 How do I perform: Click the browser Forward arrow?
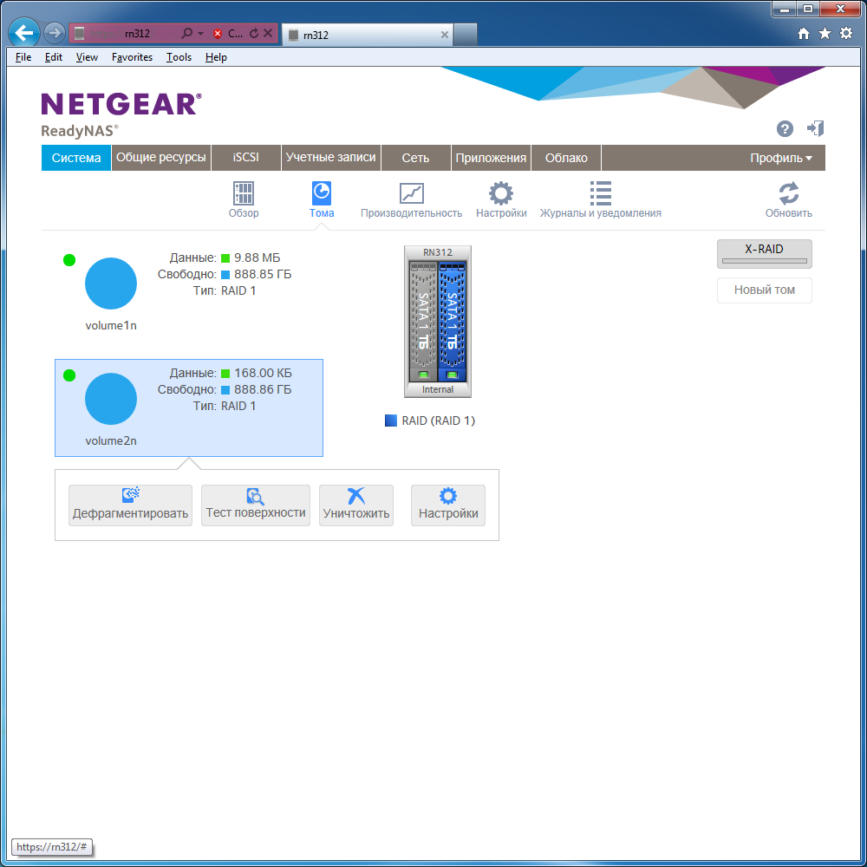(54, 33)
